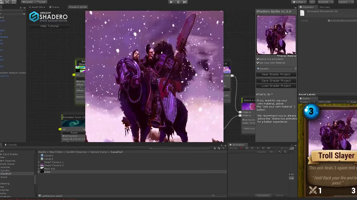Click the Shadero Sprite Shader Editor logo
Screen dimensions: 357x200
[x=49, y=17]
